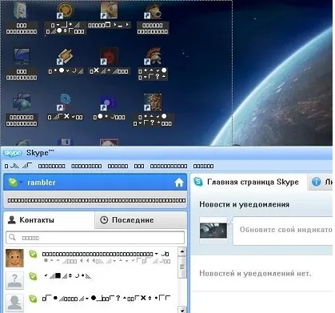Screen dimensions: 335x313
Task: Switch to the Последние tab
Action: tap(141, 220)
